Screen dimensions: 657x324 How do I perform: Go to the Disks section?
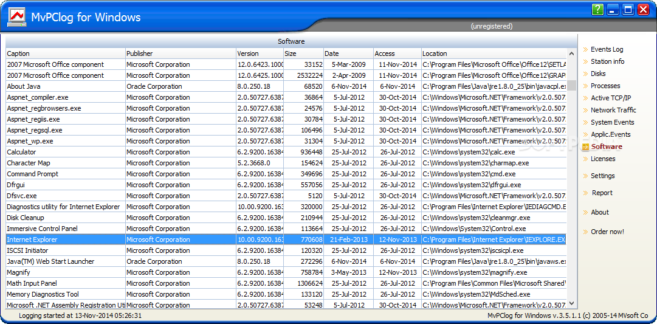click(x=598, y=74)
